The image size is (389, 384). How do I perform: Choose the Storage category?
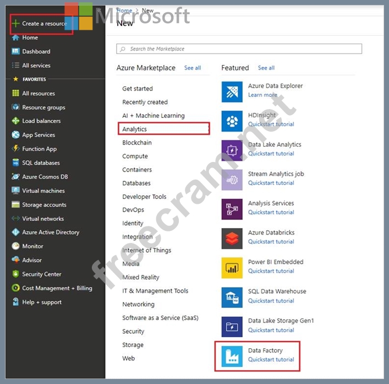pos(133,345)
